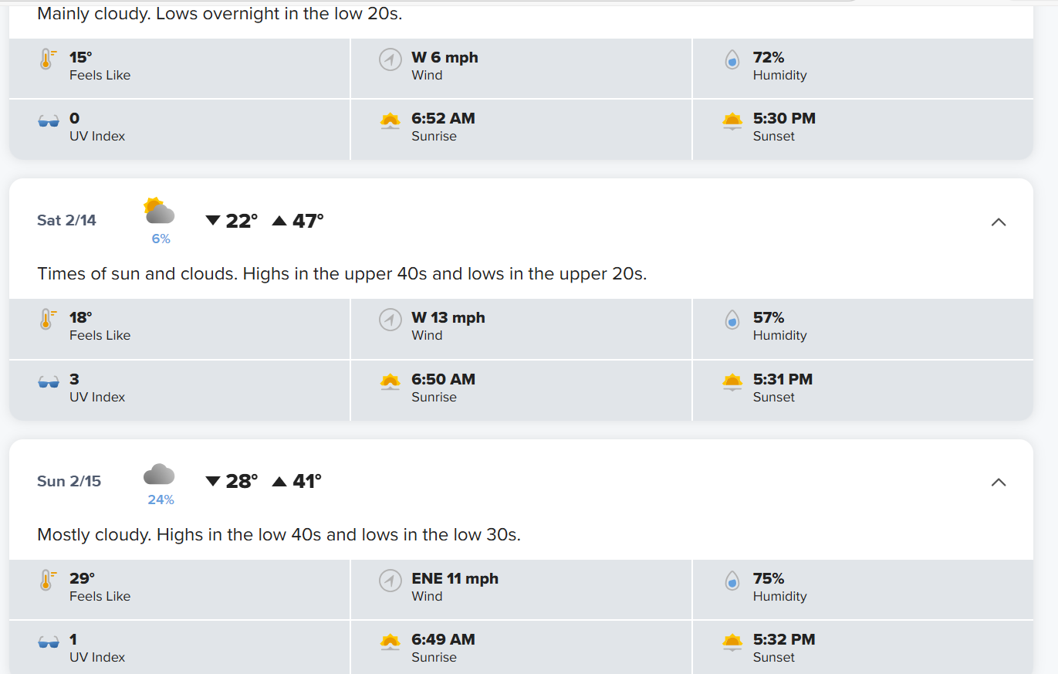The width and height of the screenshot is (1058, 674).
Task: Click Saturday's UV Index sunglasses icon
Action: (x=49, y=381)
